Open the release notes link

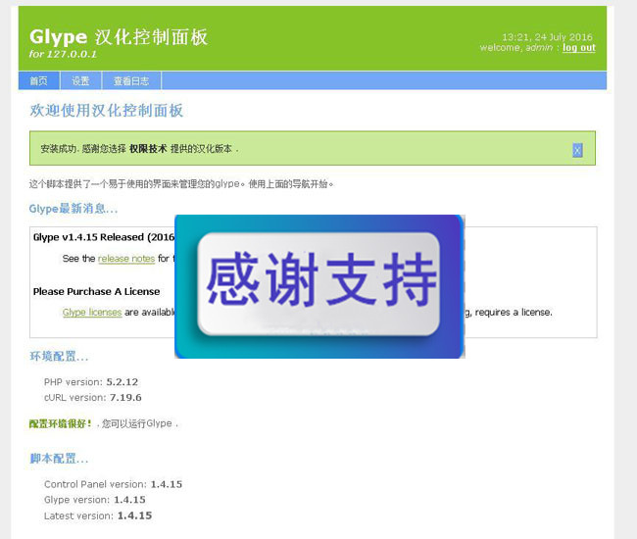[x=126, y=259]
